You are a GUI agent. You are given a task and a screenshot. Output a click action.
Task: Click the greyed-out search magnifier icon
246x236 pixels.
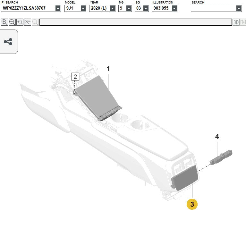(x=35, y=22)
